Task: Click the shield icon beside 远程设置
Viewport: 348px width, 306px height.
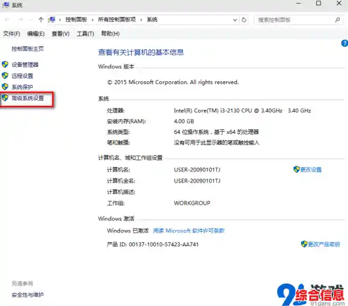Action: [x=5, y=75]
